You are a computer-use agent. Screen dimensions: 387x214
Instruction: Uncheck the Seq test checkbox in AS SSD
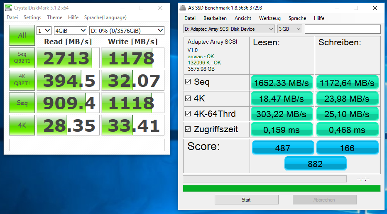click(188, 82)
